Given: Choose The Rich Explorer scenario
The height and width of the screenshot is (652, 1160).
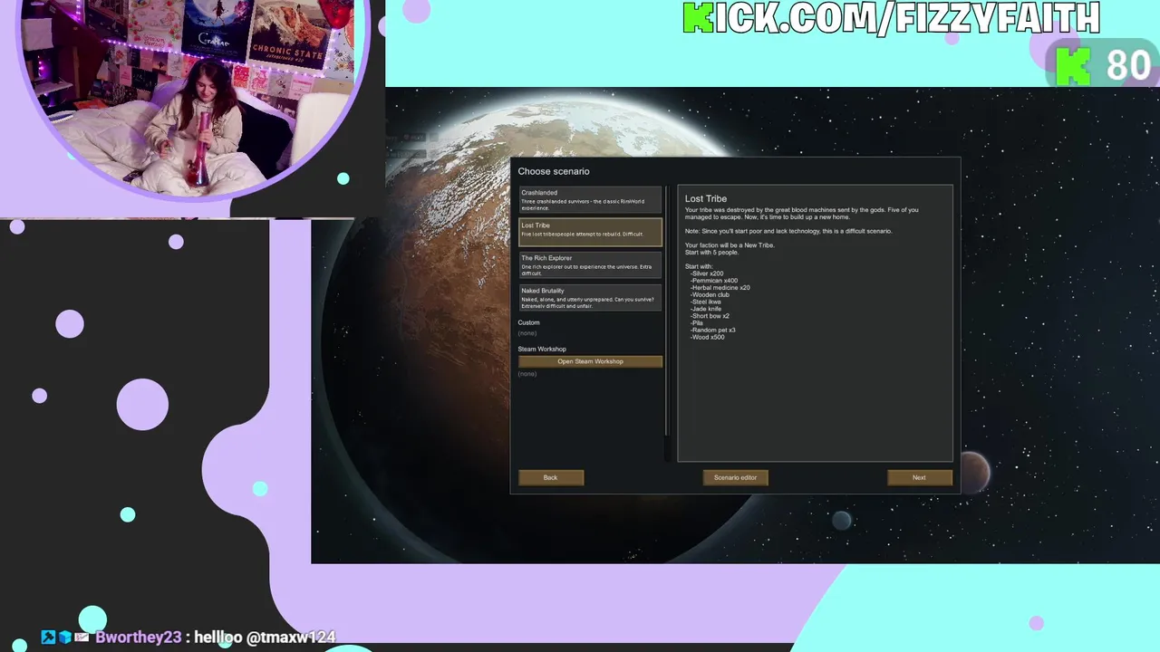Looking at the screenshot, I should tap(590, 264).
